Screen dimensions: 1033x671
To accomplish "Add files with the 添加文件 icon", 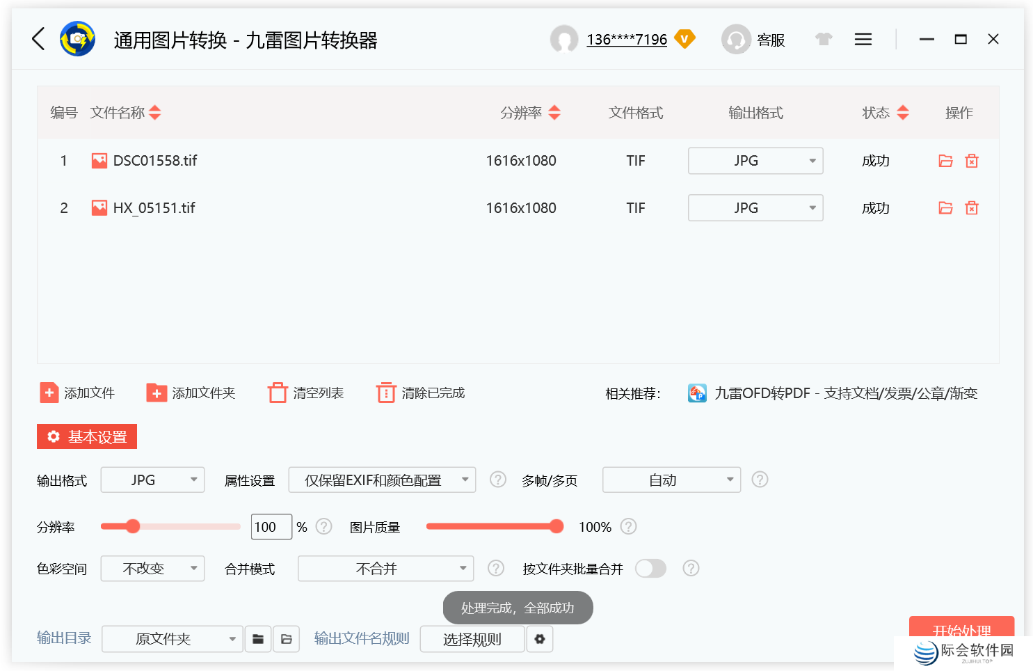I will 49,393.
